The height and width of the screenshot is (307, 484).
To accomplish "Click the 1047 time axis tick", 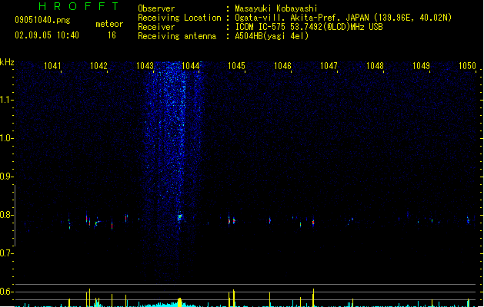I will (329, 66).
